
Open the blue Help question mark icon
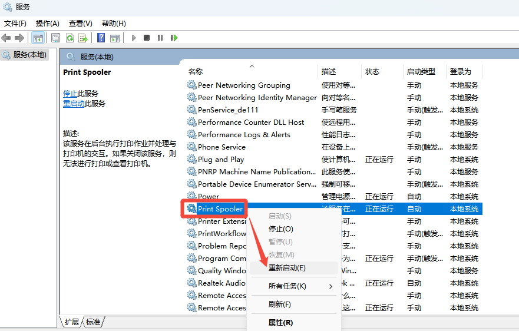(x=101, y=38)
